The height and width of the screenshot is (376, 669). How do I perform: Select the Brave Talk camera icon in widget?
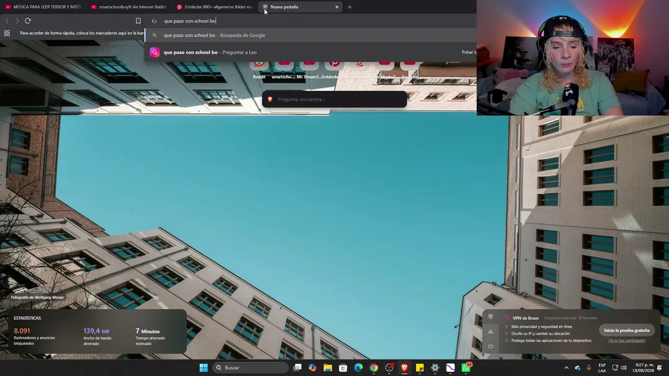point(490,346)
